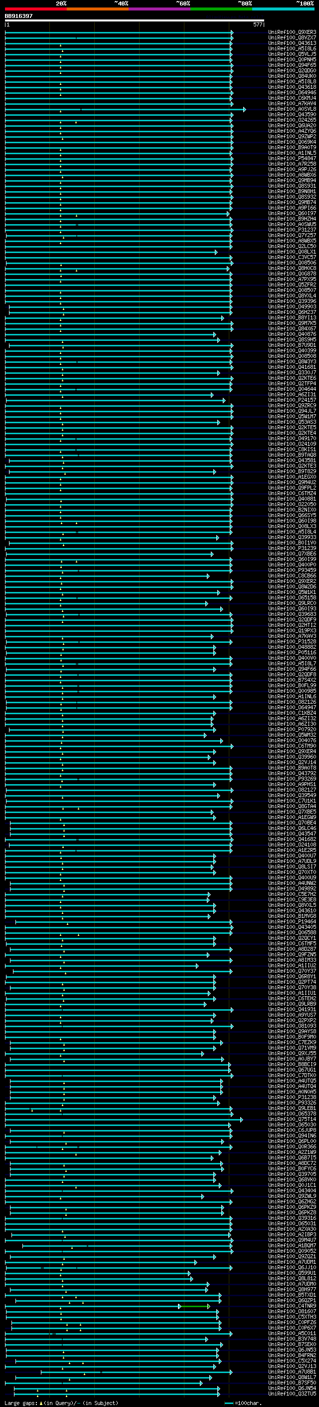Select the UniRef100_A7KAV4 row label
This screenshot has height=1407, width=319.
point(292,104)
